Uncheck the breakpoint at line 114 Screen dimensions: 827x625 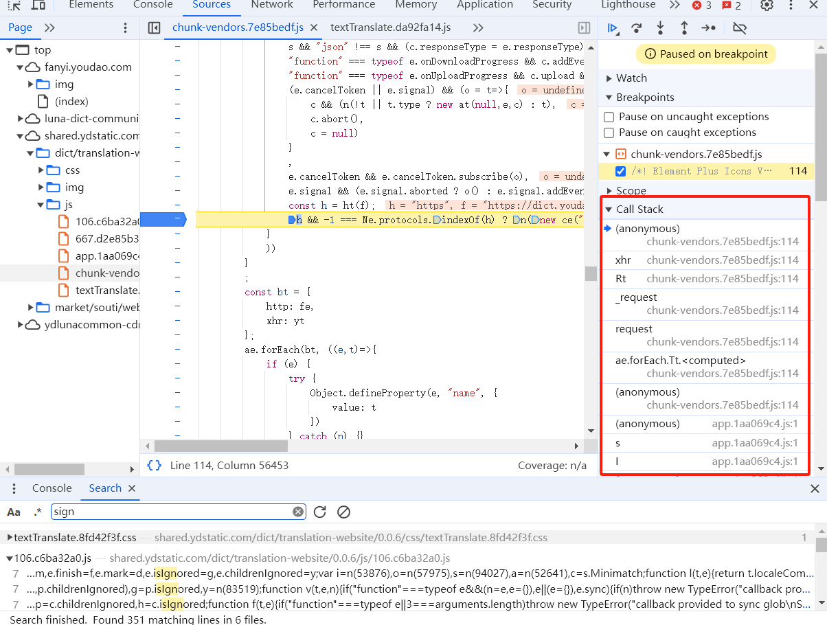click(621, 171)
